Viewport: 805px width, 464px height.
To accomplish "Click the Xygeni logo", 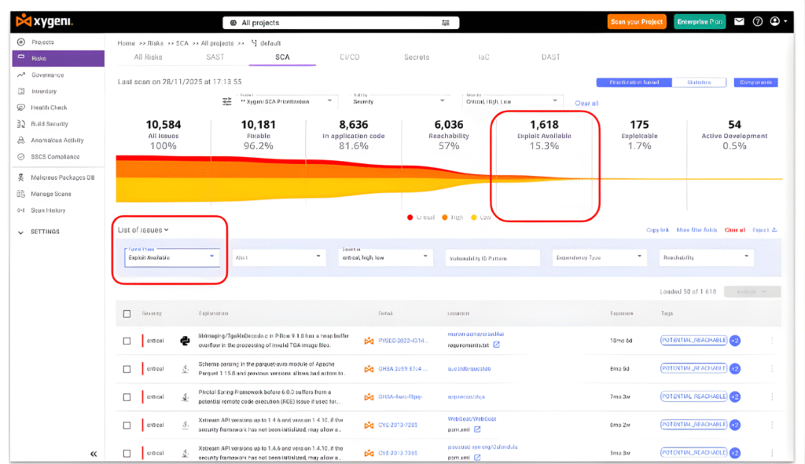I will pos(45,21).
